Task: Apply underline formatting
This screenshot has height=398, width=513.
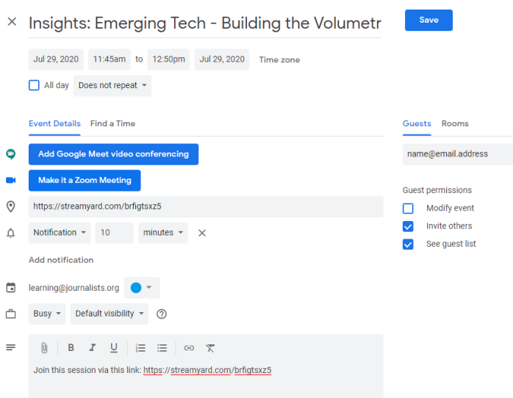Action: pyautogui.click(x=114, y=348)
